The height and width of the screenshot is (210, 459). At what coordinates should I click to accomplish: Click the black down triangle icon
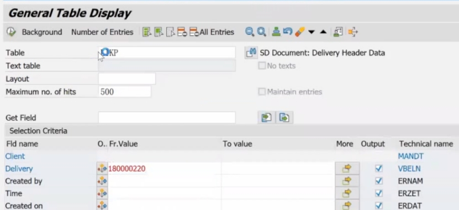[x=312, y=32]
